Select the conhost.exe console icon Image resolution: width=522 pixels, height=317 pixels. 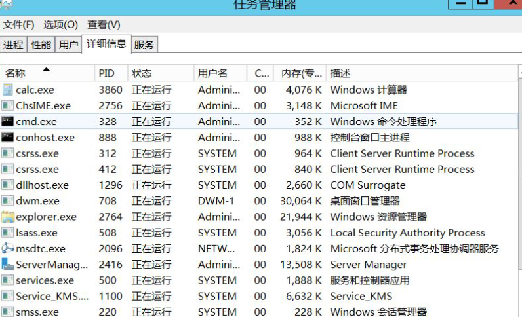(8, 138)
